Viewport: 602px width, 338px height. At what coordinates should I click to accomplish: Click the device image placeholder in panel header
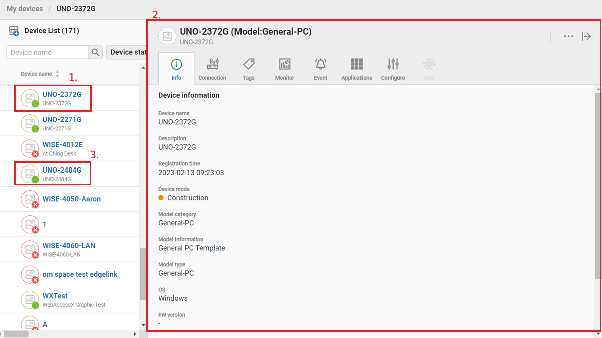tap(167, 36)
